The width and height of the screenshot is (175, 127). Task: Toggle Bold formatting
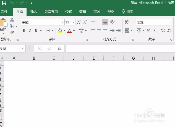[x=24, y=31]
